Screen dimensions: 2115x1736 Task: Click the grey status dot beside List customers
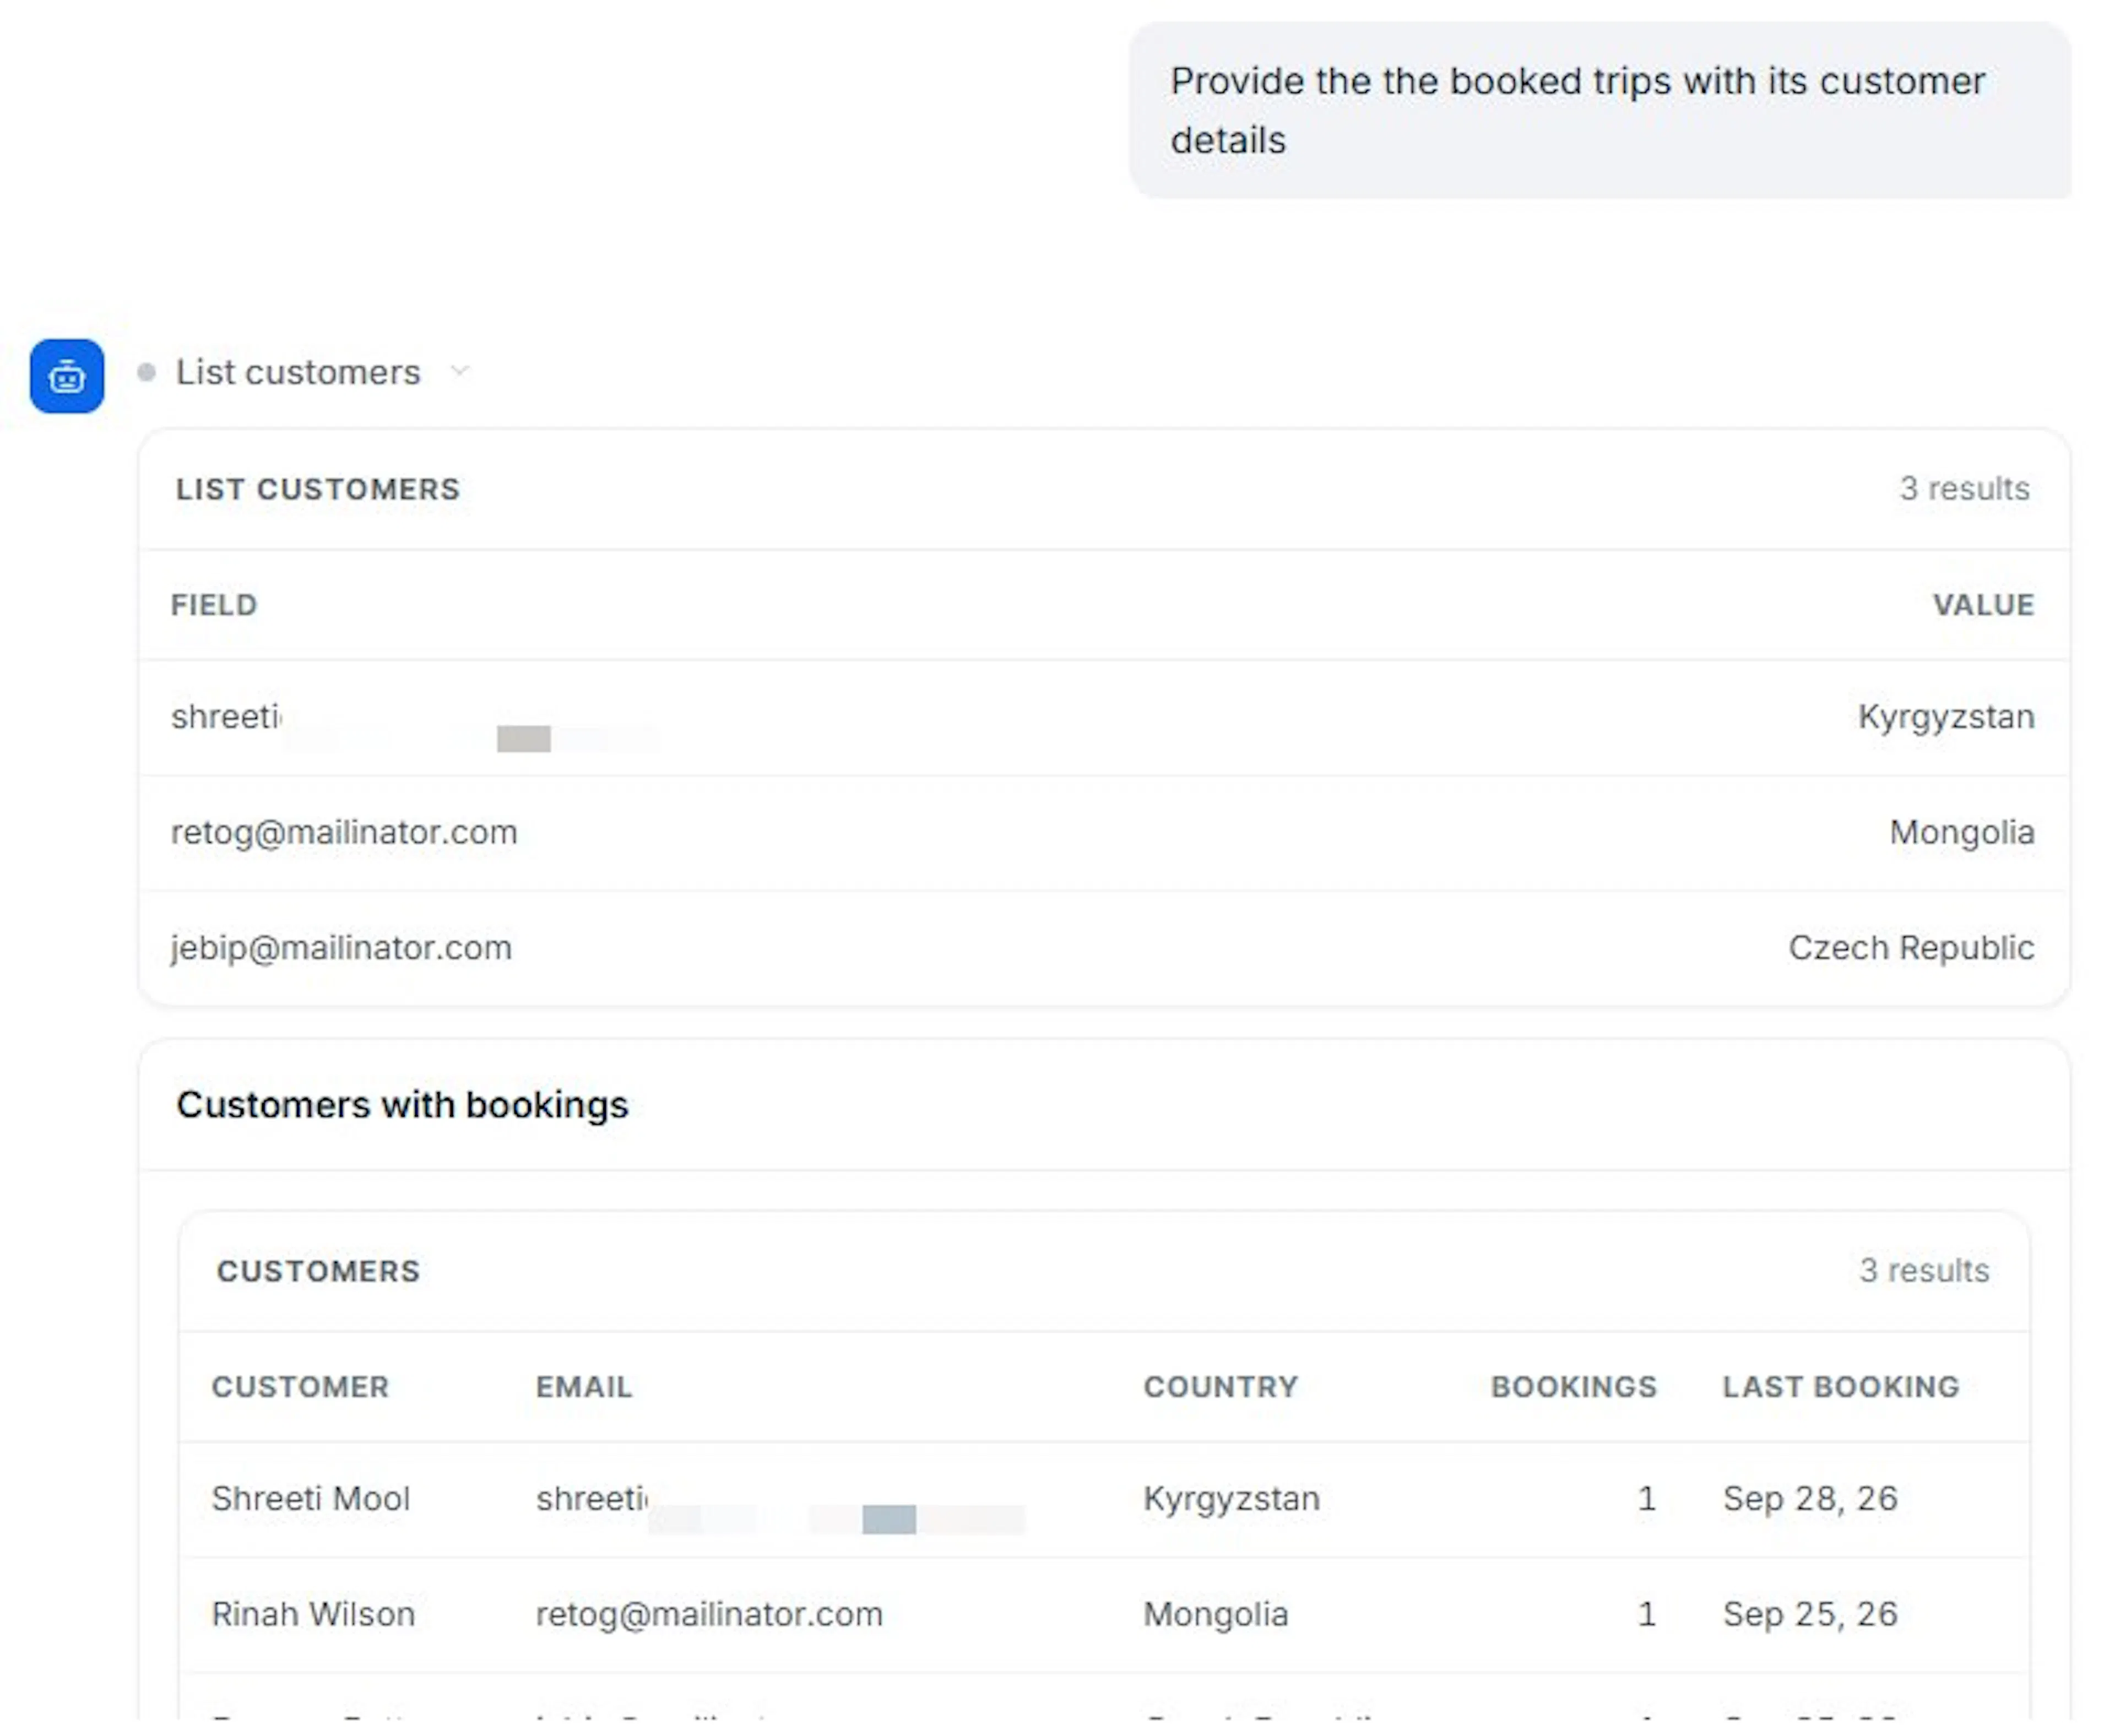pos(147,372)
